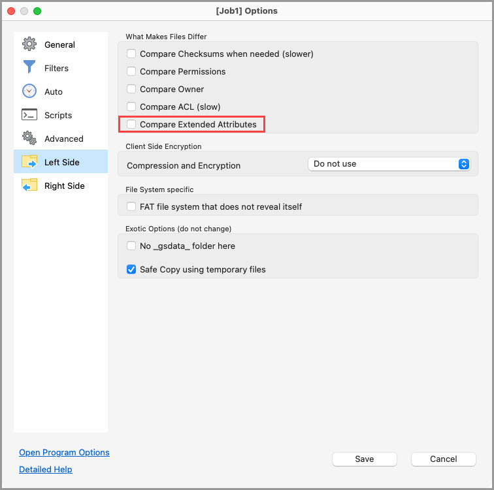494x490 pixels.
Task: Click the Filters funnel icon
Action: click(29, 68)
